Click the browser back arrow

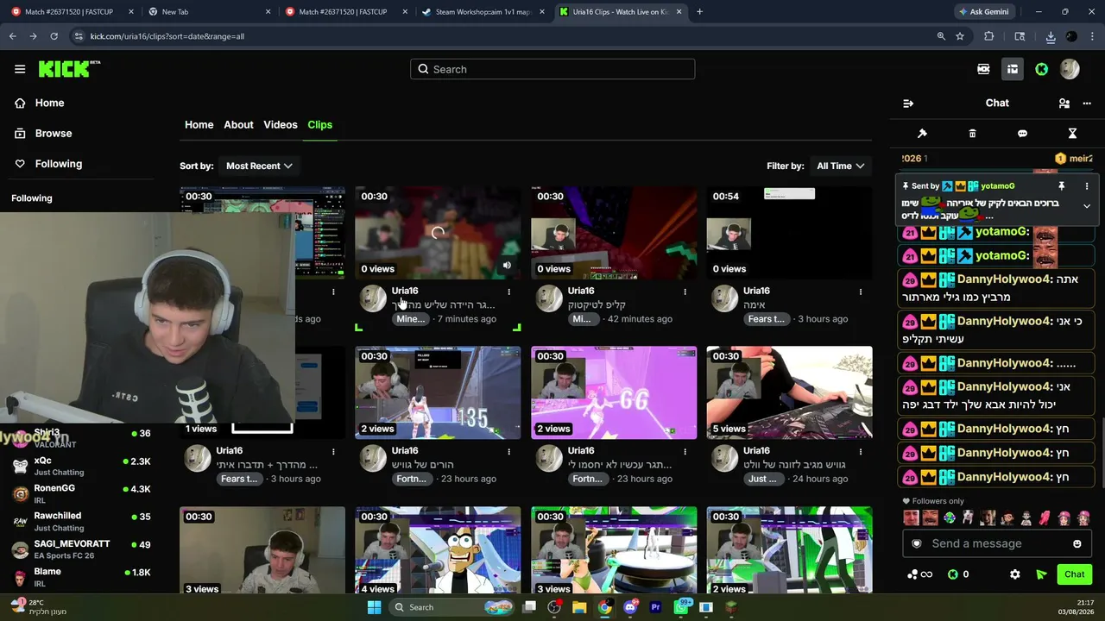click(12, 36)
